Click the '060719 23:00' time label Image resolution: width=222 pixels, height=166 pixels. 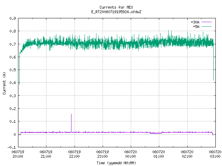point(102,154)
